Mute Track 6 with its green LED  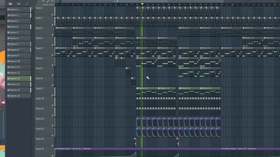[52, 65]
